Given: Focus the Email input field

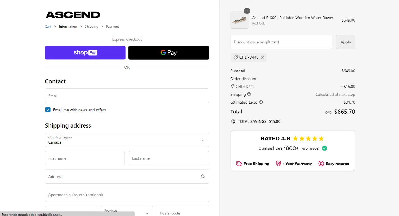Looking at the screenshot, I should coord(127,96).
